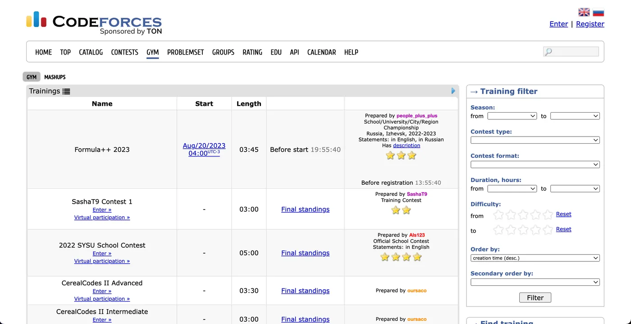
Task: Set difficulty 'from' to one star
Action: [498, 215]
